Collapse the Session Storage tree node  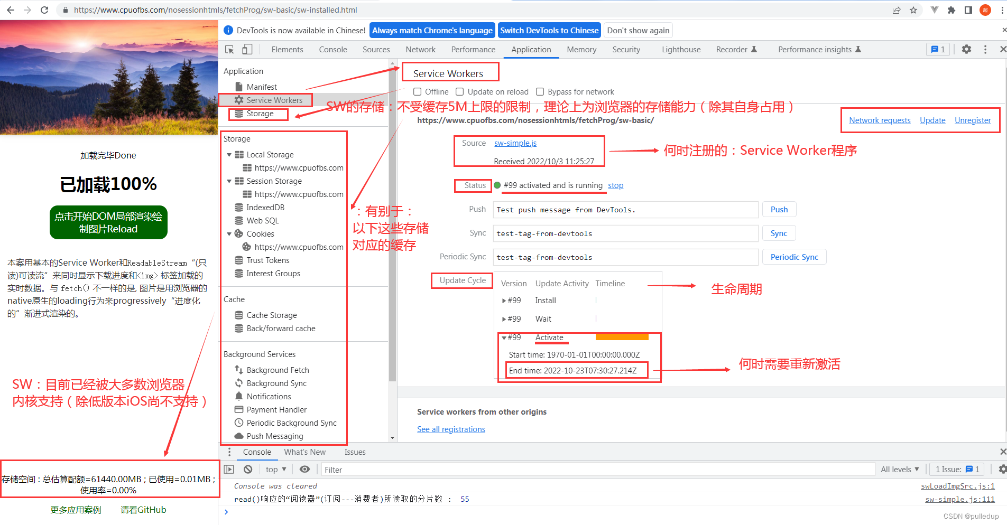pyautogui.click(x=229, y=181)
